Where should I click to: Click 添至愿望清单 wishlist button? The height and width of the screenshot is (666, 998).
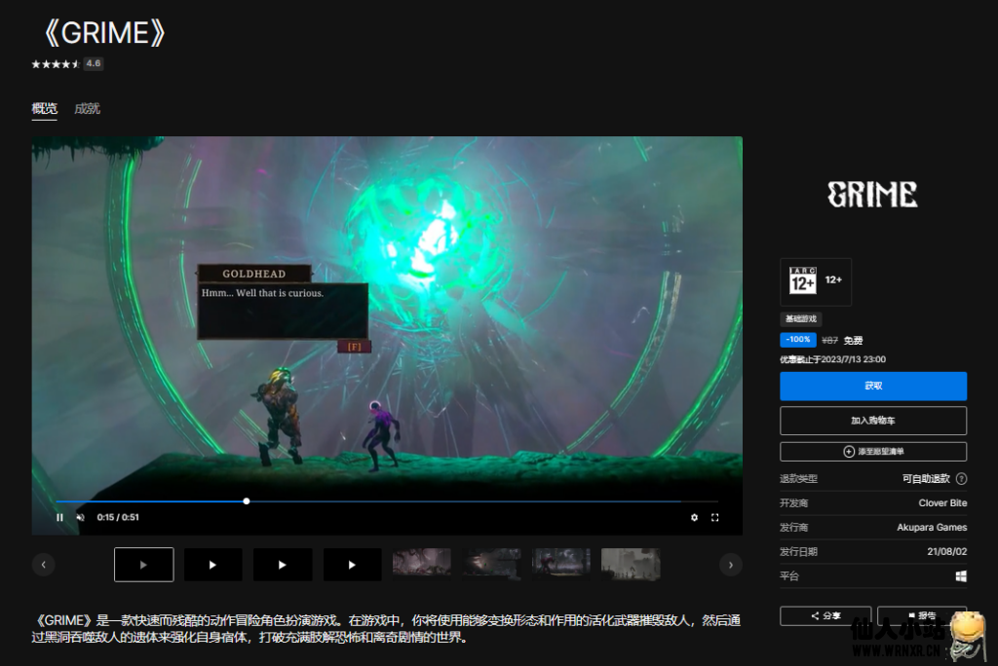(873, 452)
